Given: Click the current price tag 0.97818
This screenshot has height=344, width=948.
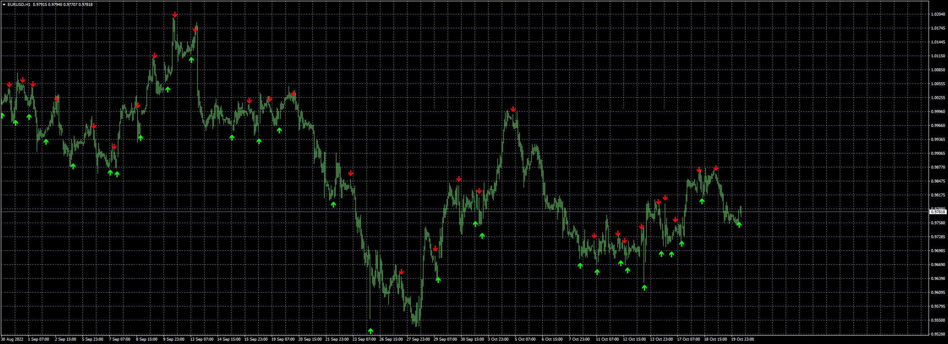Looking at the screenshot, I should click(938, 212).
